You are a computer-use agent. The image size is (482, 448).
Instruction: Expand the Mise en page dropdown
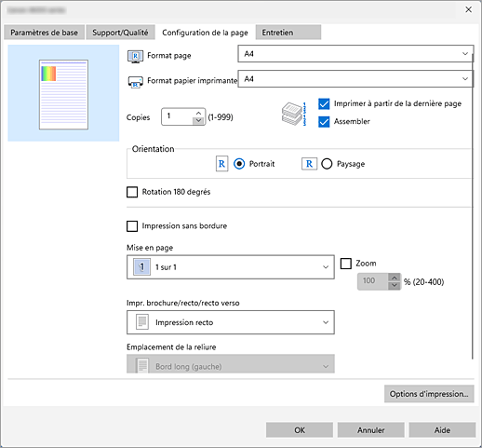pos(231,267)
